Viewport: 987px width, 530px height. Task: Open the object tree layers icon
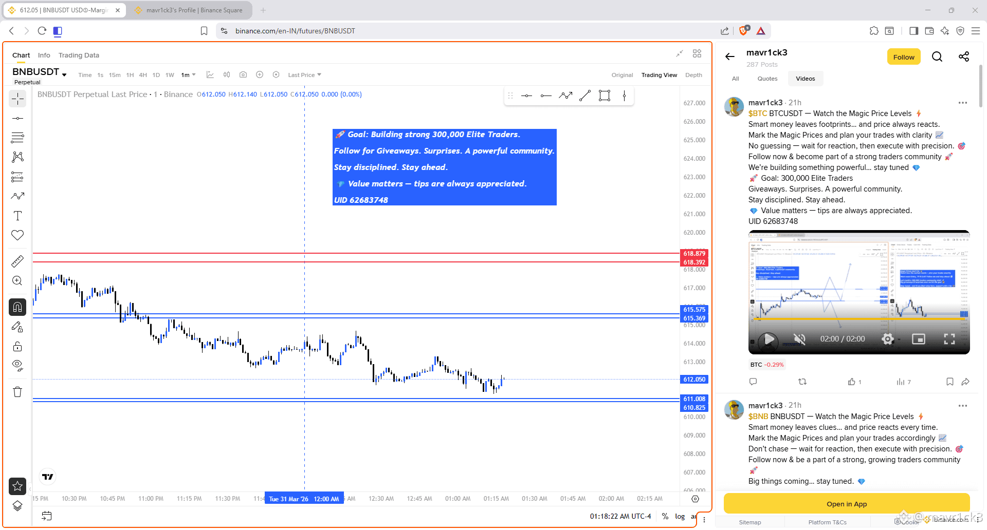pos(17,506)
